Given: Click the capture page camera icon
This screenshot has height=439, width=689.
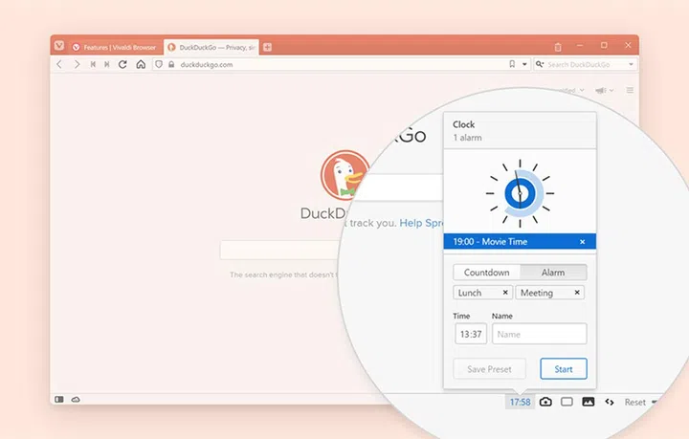Looking at the screenshot, I should pyautogui.click(x=545, y=402).
